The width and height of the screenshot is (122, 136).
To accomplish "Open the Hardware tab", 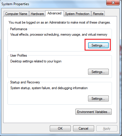I will [x=37, y=14].
